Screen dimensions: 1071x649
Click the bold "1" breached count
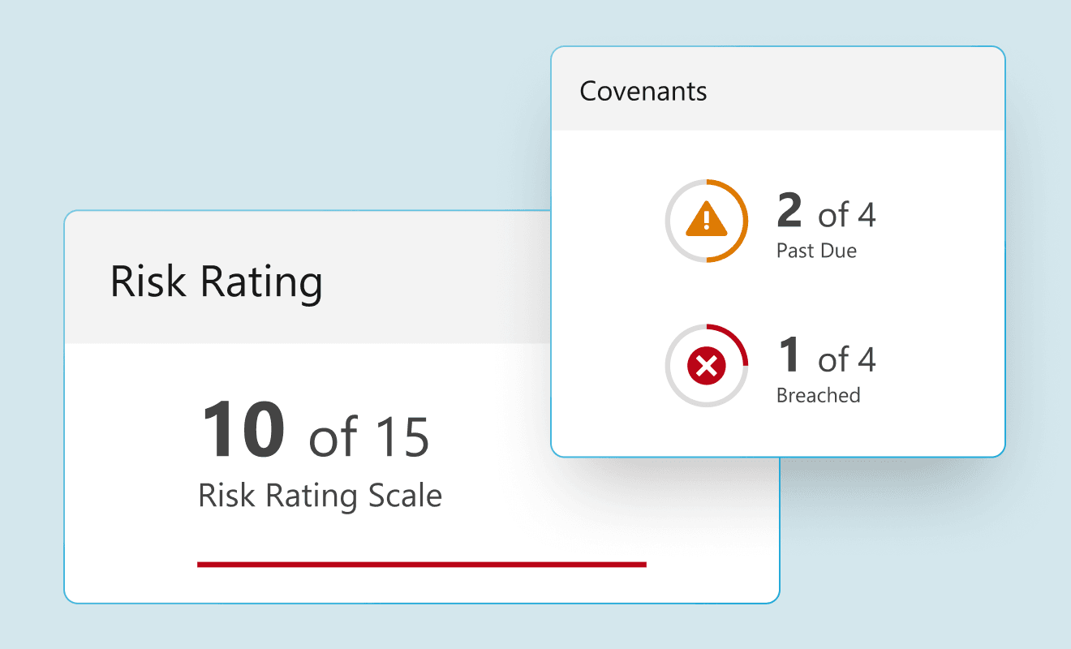coord(789,355)
